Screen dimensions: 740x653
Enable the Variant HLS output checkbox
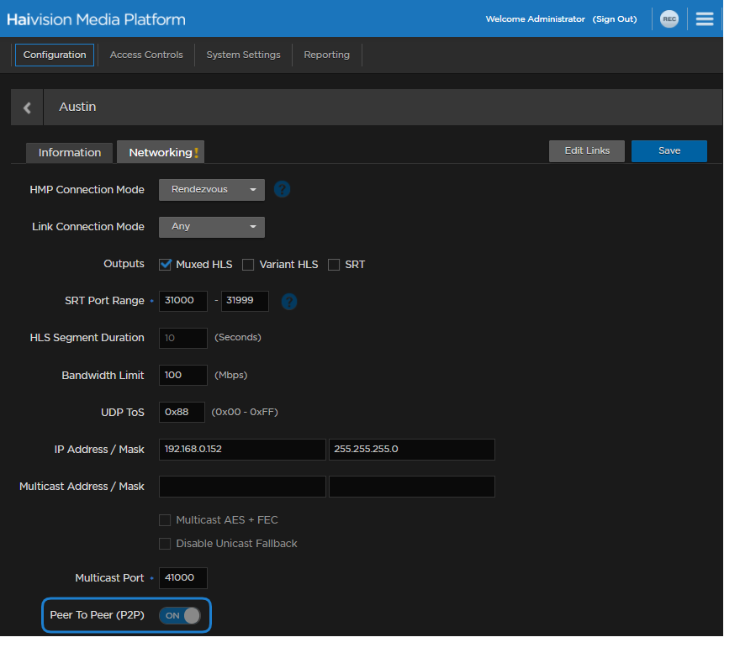point(248,265)
